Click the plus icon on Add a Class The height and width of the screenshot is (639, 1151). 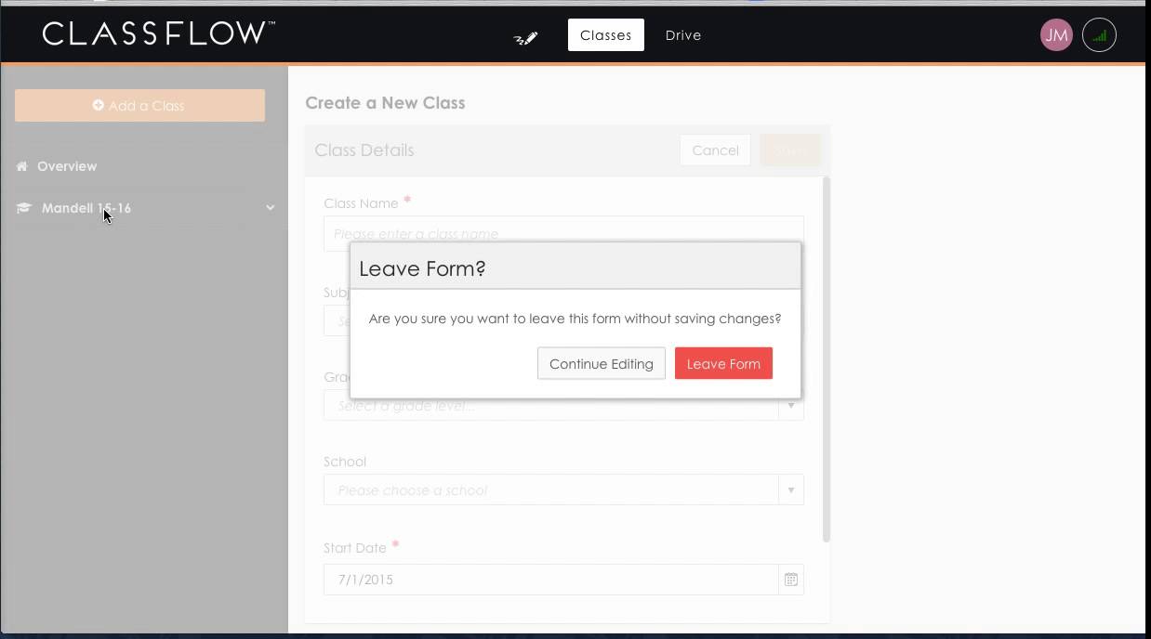click(x=99, y=105)
